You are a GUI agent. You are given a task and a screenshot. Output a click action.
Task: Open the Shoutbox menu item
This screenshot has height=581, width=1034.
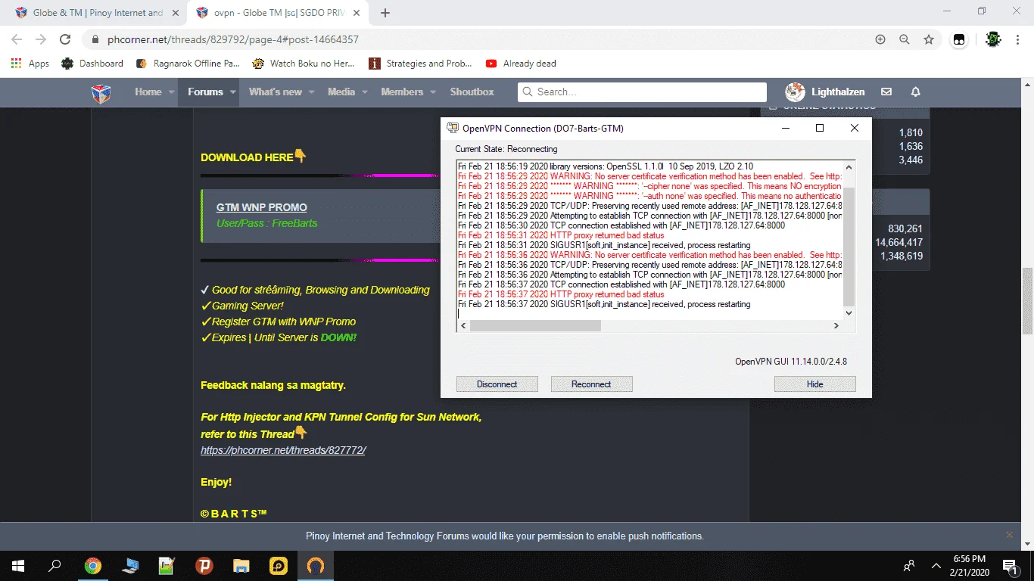pos(472,92)
